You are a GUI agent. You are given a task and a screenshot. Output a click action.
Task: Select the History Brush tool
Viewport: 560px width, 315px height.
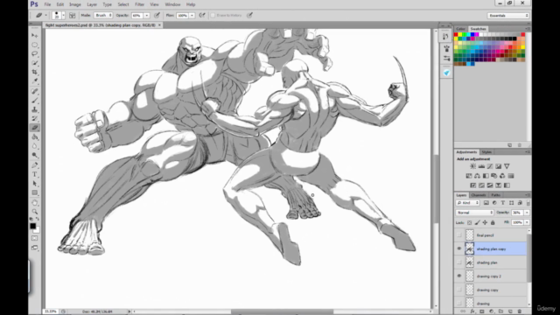pyautogui.click(x=35, y=119)
